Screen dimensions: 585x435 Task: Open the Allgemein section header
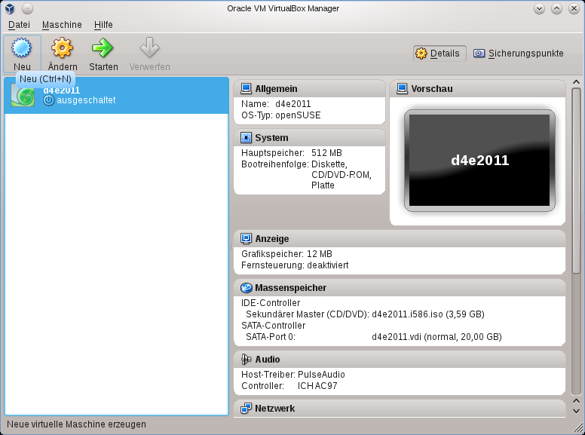coord(276,89)
